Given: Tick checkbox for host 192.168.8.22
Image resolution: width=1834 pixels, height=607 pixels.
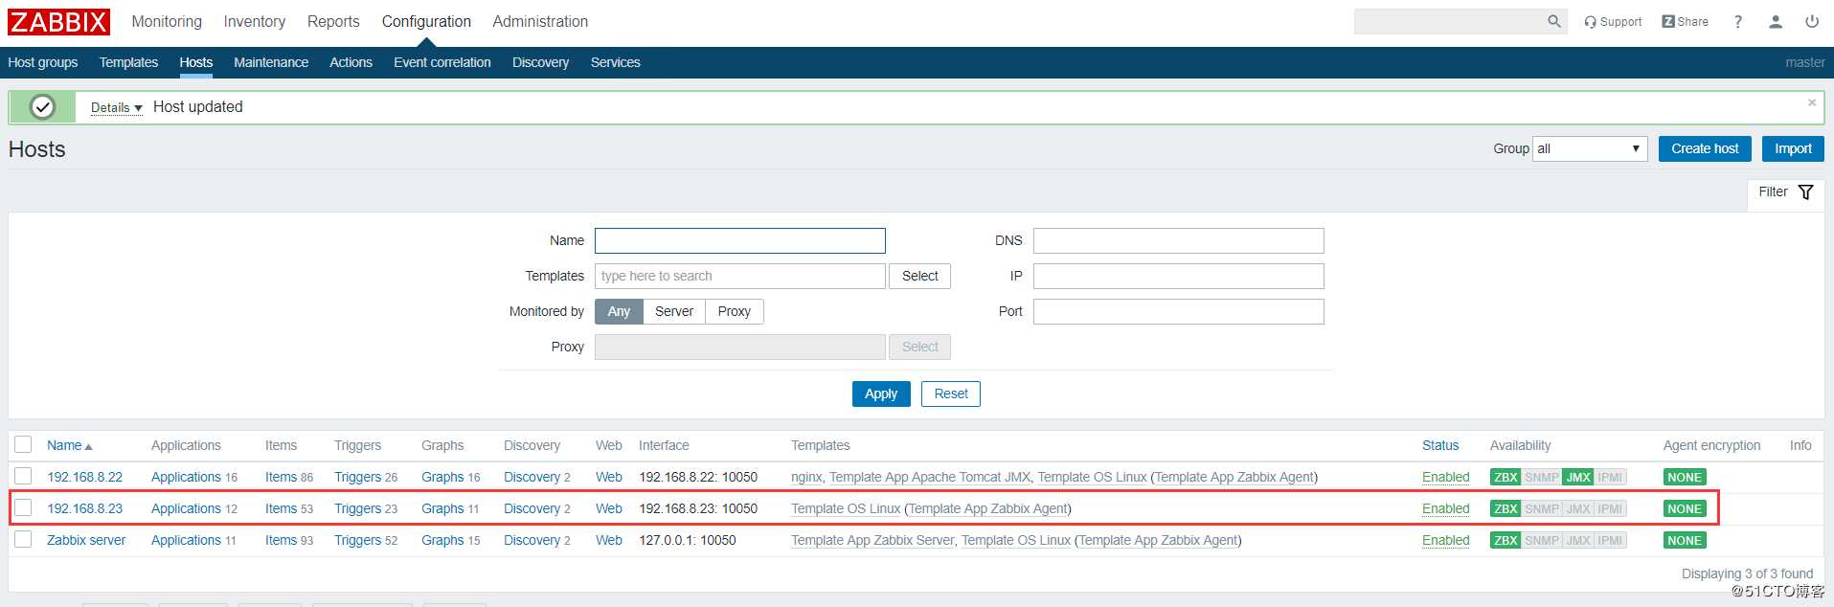Looking at the screenshot, I should [23, 476].
